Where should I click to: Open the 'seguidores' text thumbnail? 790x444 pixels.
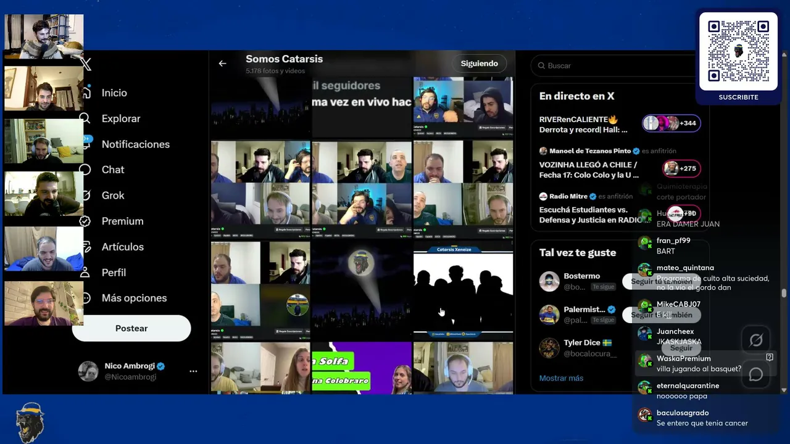pyautogui.click(x=362, y=106)
